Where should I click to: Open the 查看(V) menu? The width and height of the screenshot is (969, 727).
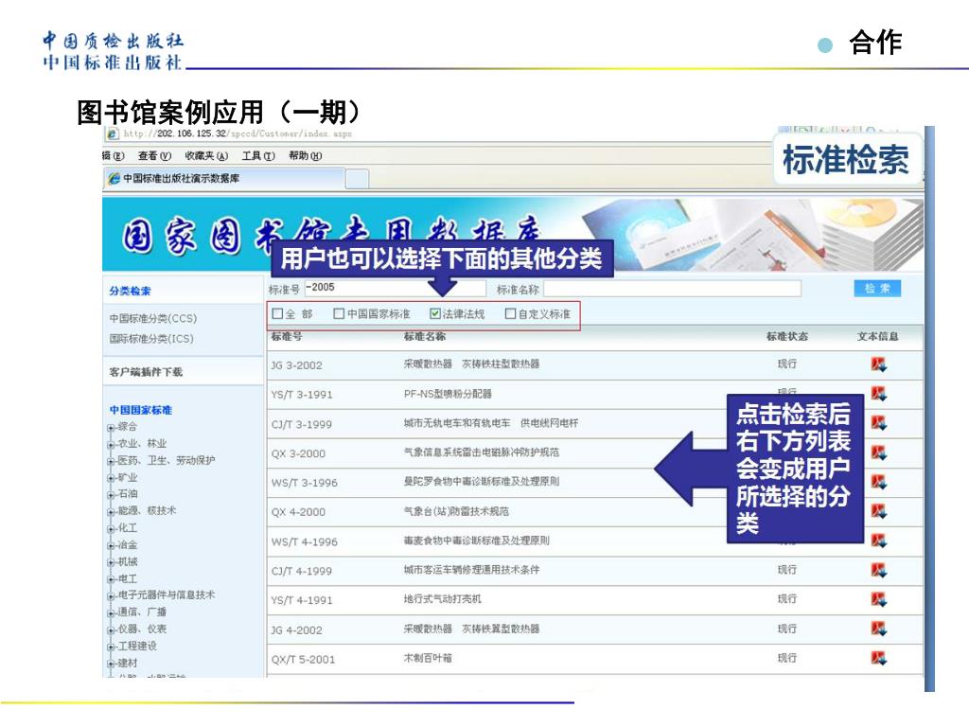[x=154, y=156]
